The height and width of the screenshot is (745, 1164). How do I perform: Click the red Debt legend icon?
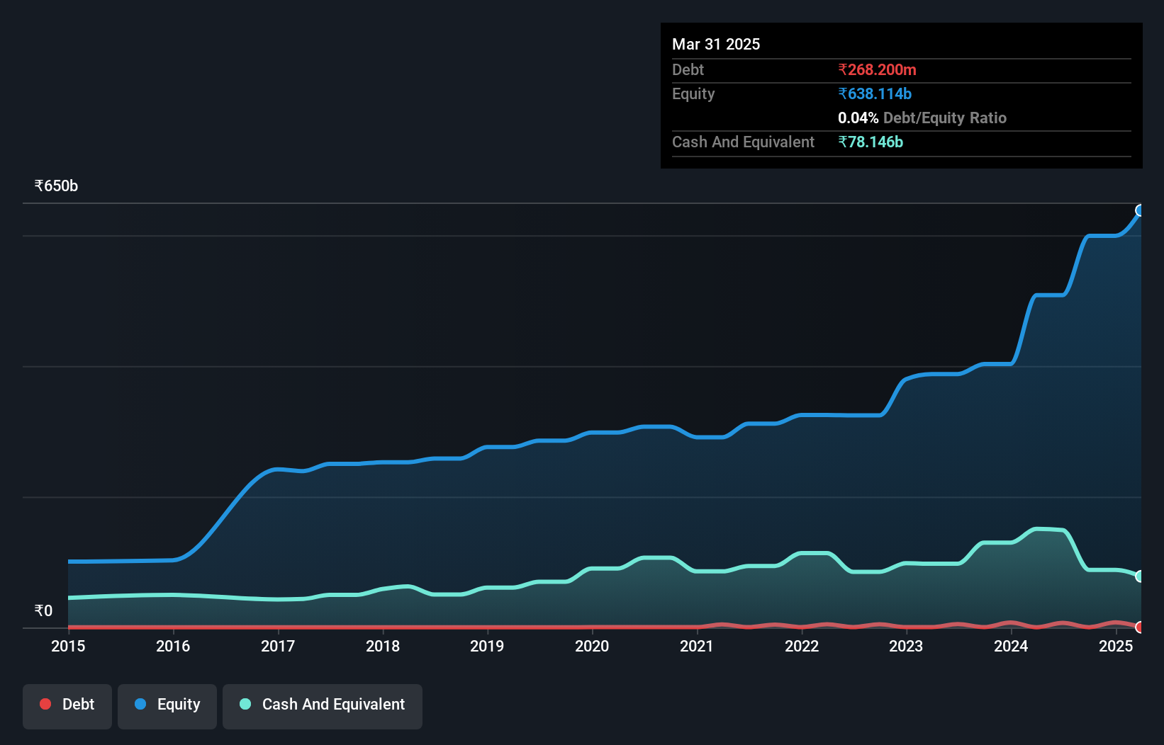[x=45, y=705]
